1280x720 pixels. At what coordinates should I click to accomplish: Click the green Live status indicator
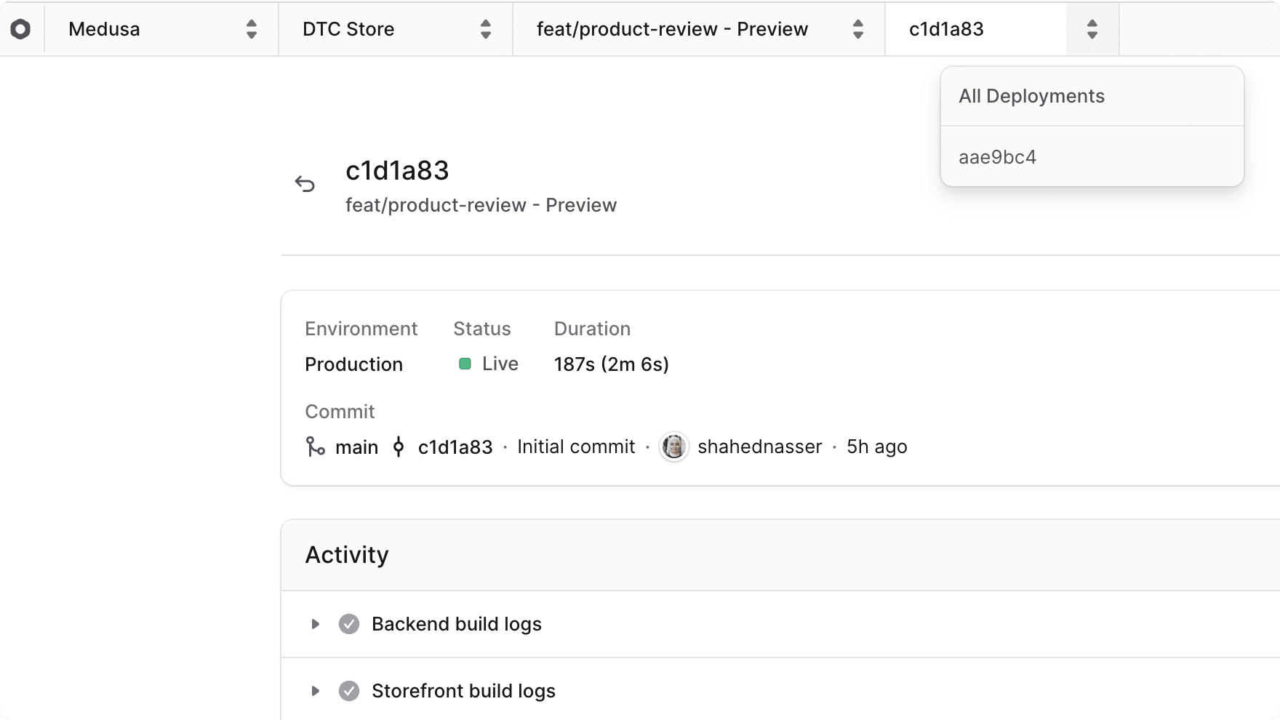465,364
